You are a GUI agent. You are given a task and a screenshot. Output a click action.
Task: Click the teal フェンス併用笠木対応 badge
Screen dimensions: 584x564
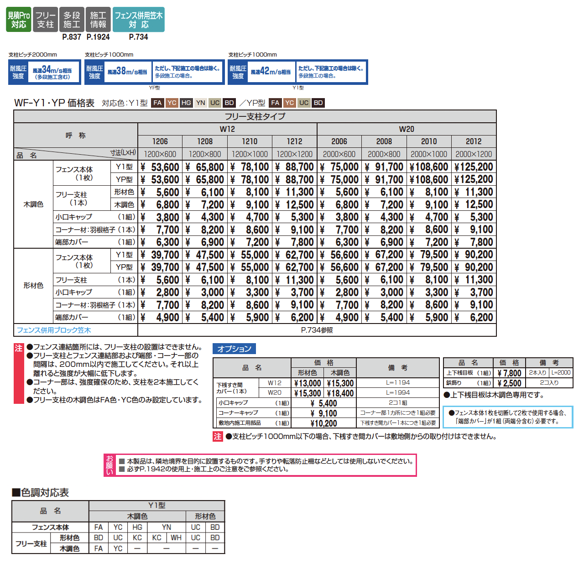(x=139, y=20)
